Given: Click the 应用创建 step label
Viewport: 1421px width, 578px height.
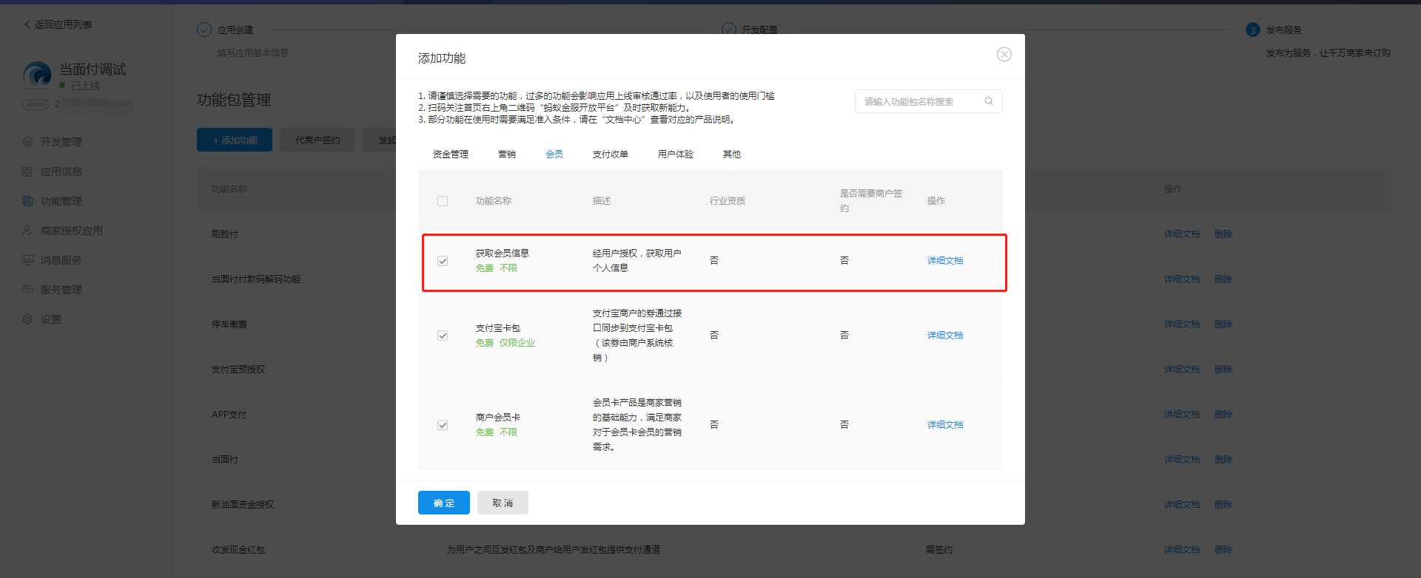Looking at the screenshot, I should coord(235,30).
